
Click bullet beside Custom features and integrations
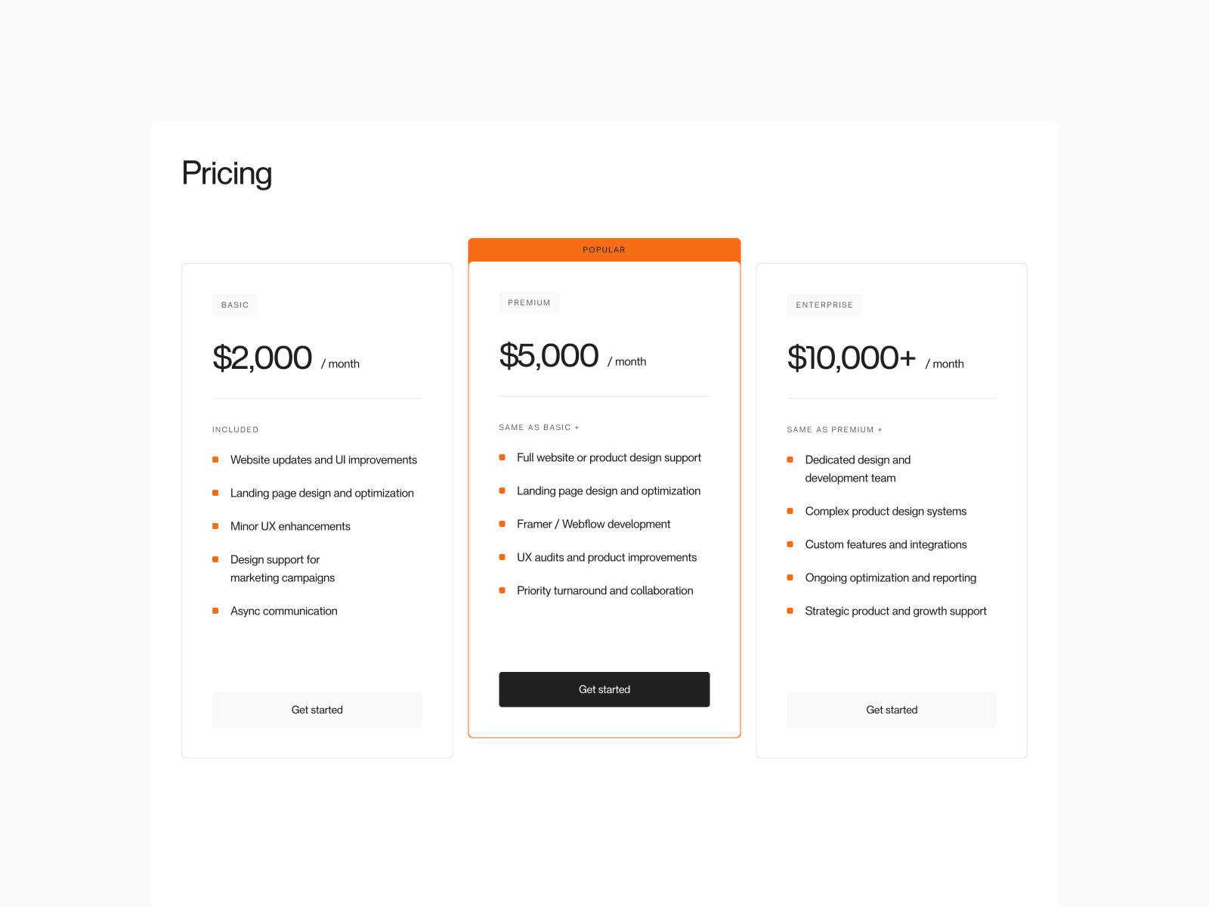790,544
